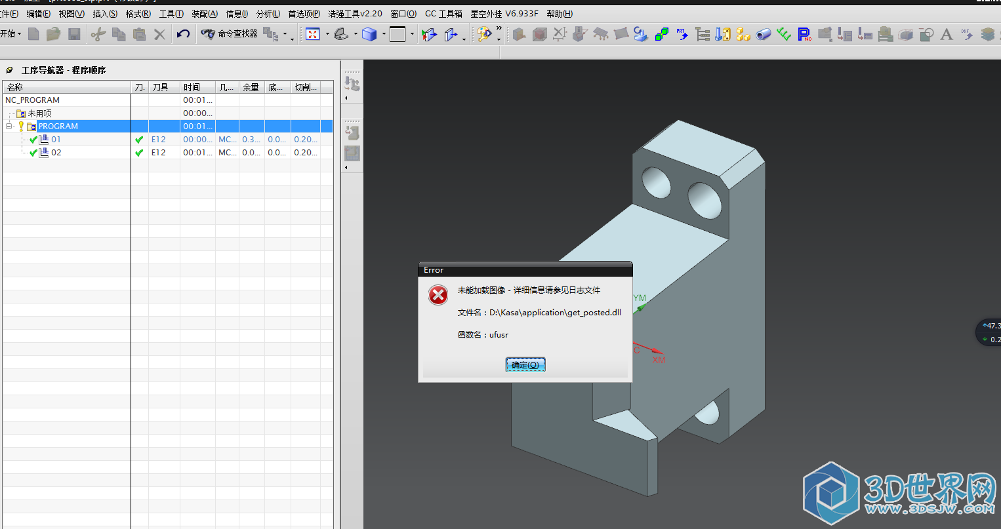The height and width of the screenshot is (529, 1001).
Task: Open the 星空外挂 V6.933F menu
Action: [x=504, y=14]
